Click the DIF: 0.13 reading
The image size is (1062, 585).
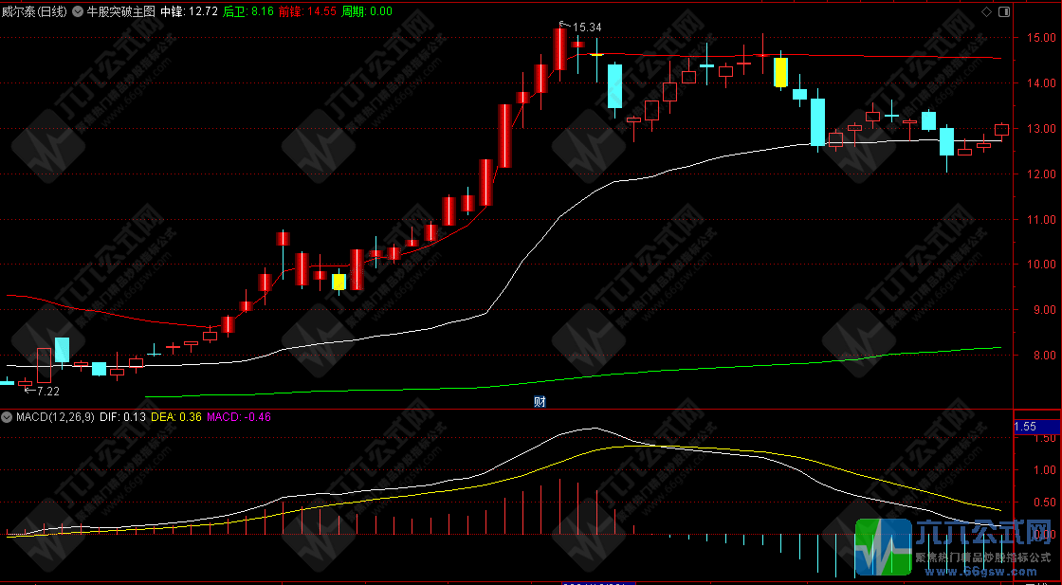[x=122, y=417]
